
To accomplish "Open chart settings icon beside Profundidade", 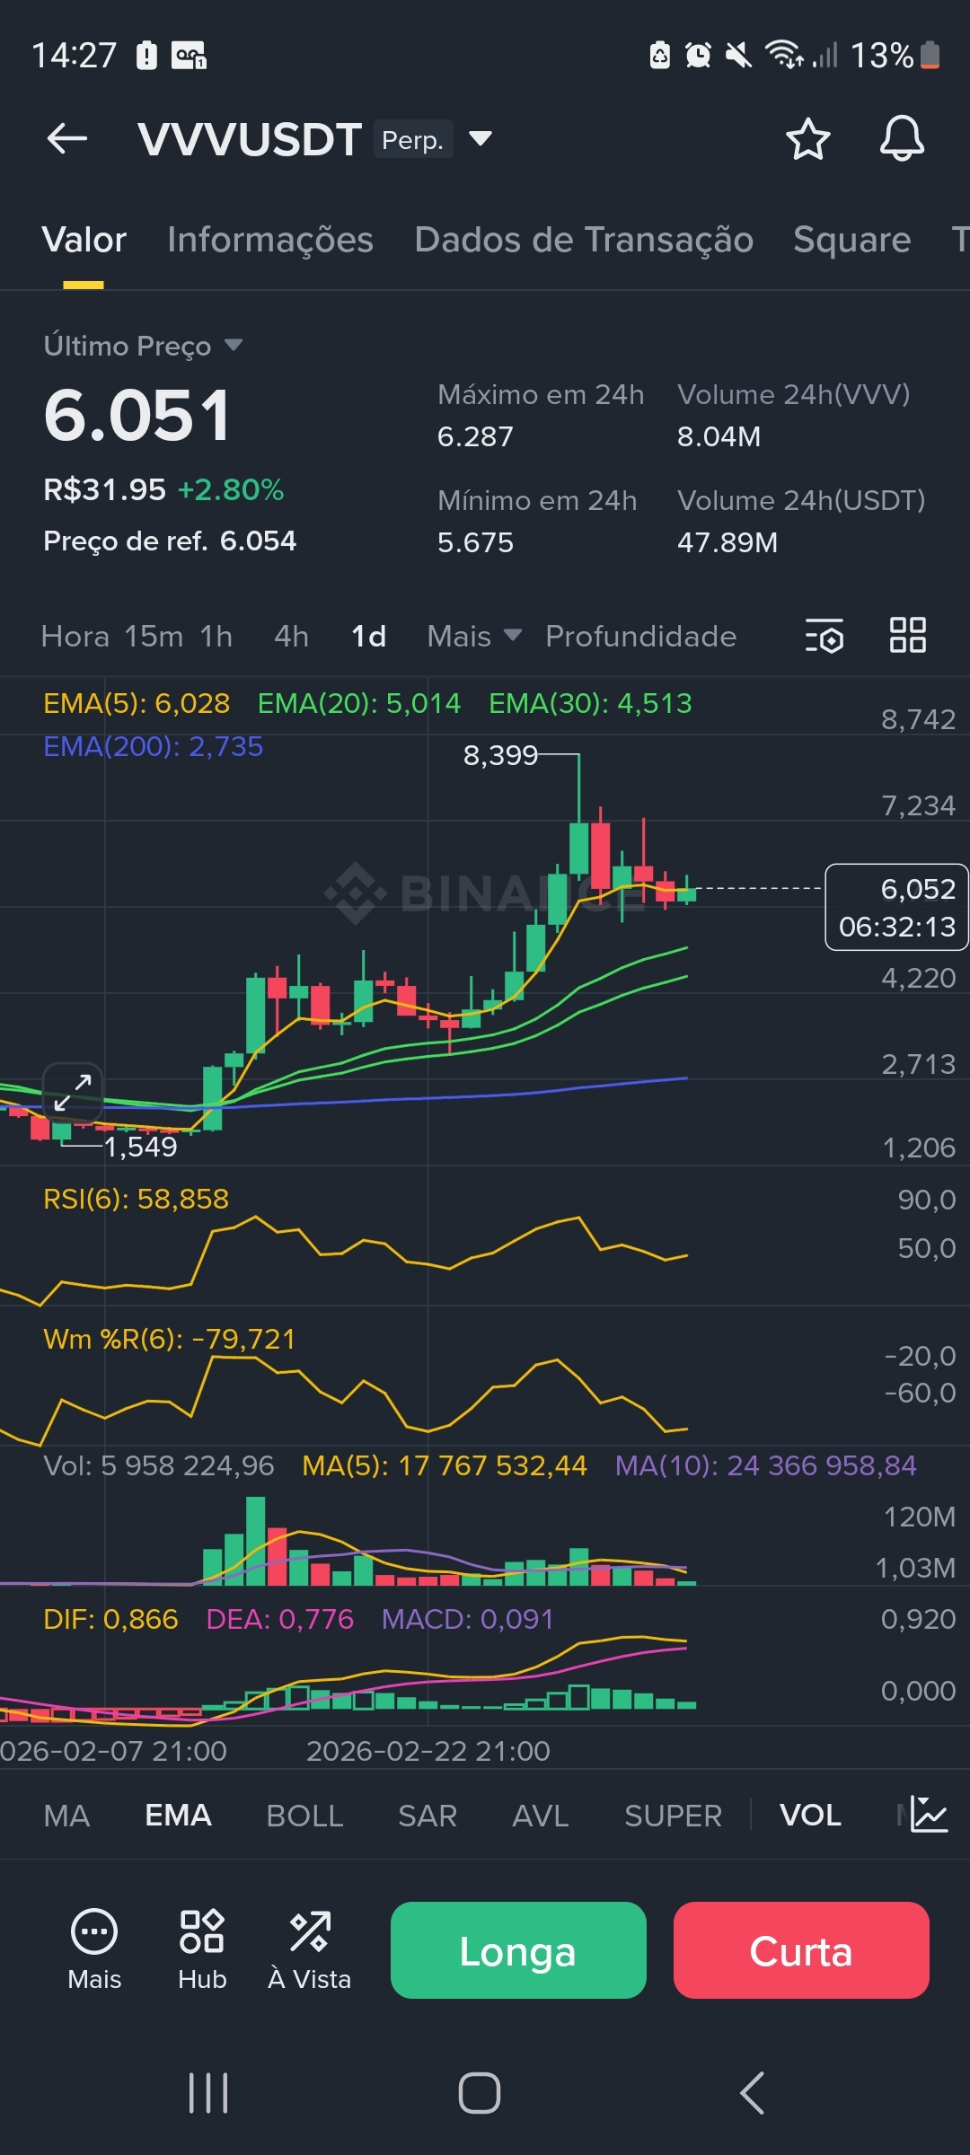I will [x=824, y=636].
